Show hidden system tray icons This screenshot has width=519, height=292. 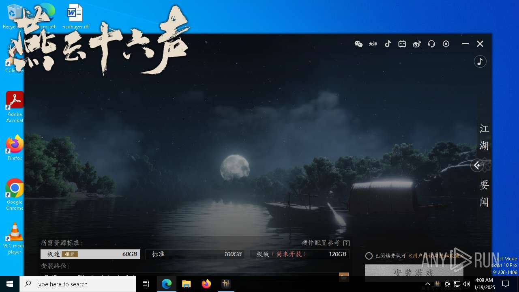tap(427, 284)
